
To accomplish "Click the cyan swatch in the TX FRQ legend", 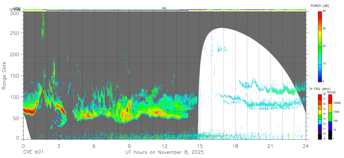I will pos(320,121).
